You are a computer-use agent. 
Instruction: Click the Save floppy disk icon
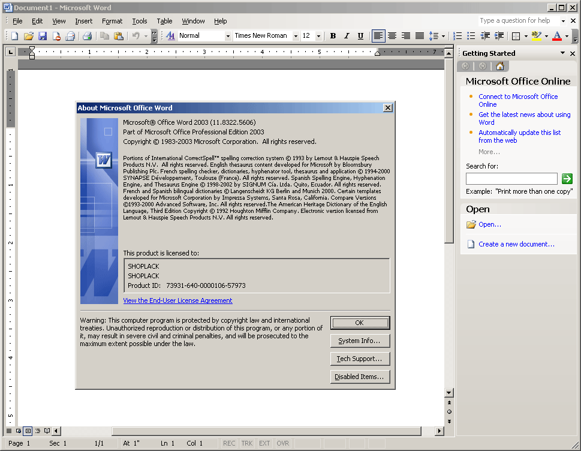(43, 36)
